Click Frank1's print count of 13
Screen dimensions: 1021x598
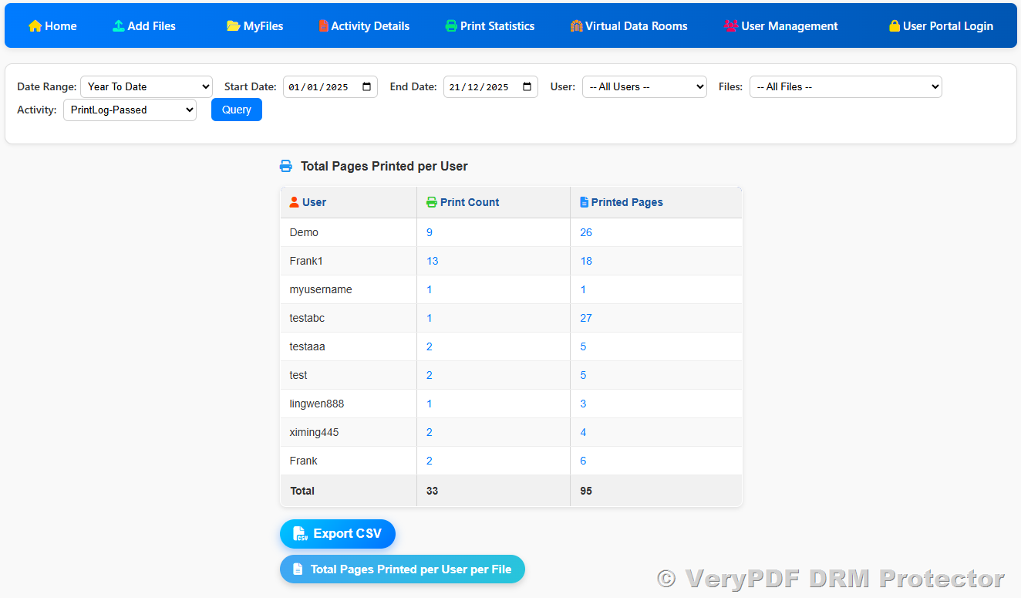tap(433, 262)
